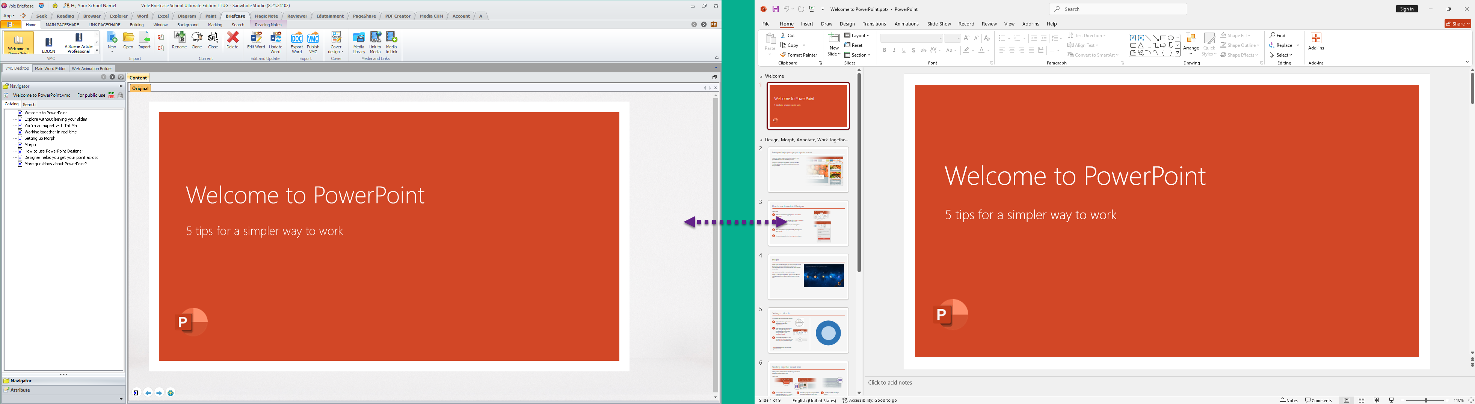Open the App dropdown in Vole Briefcase

pos(9,16)
